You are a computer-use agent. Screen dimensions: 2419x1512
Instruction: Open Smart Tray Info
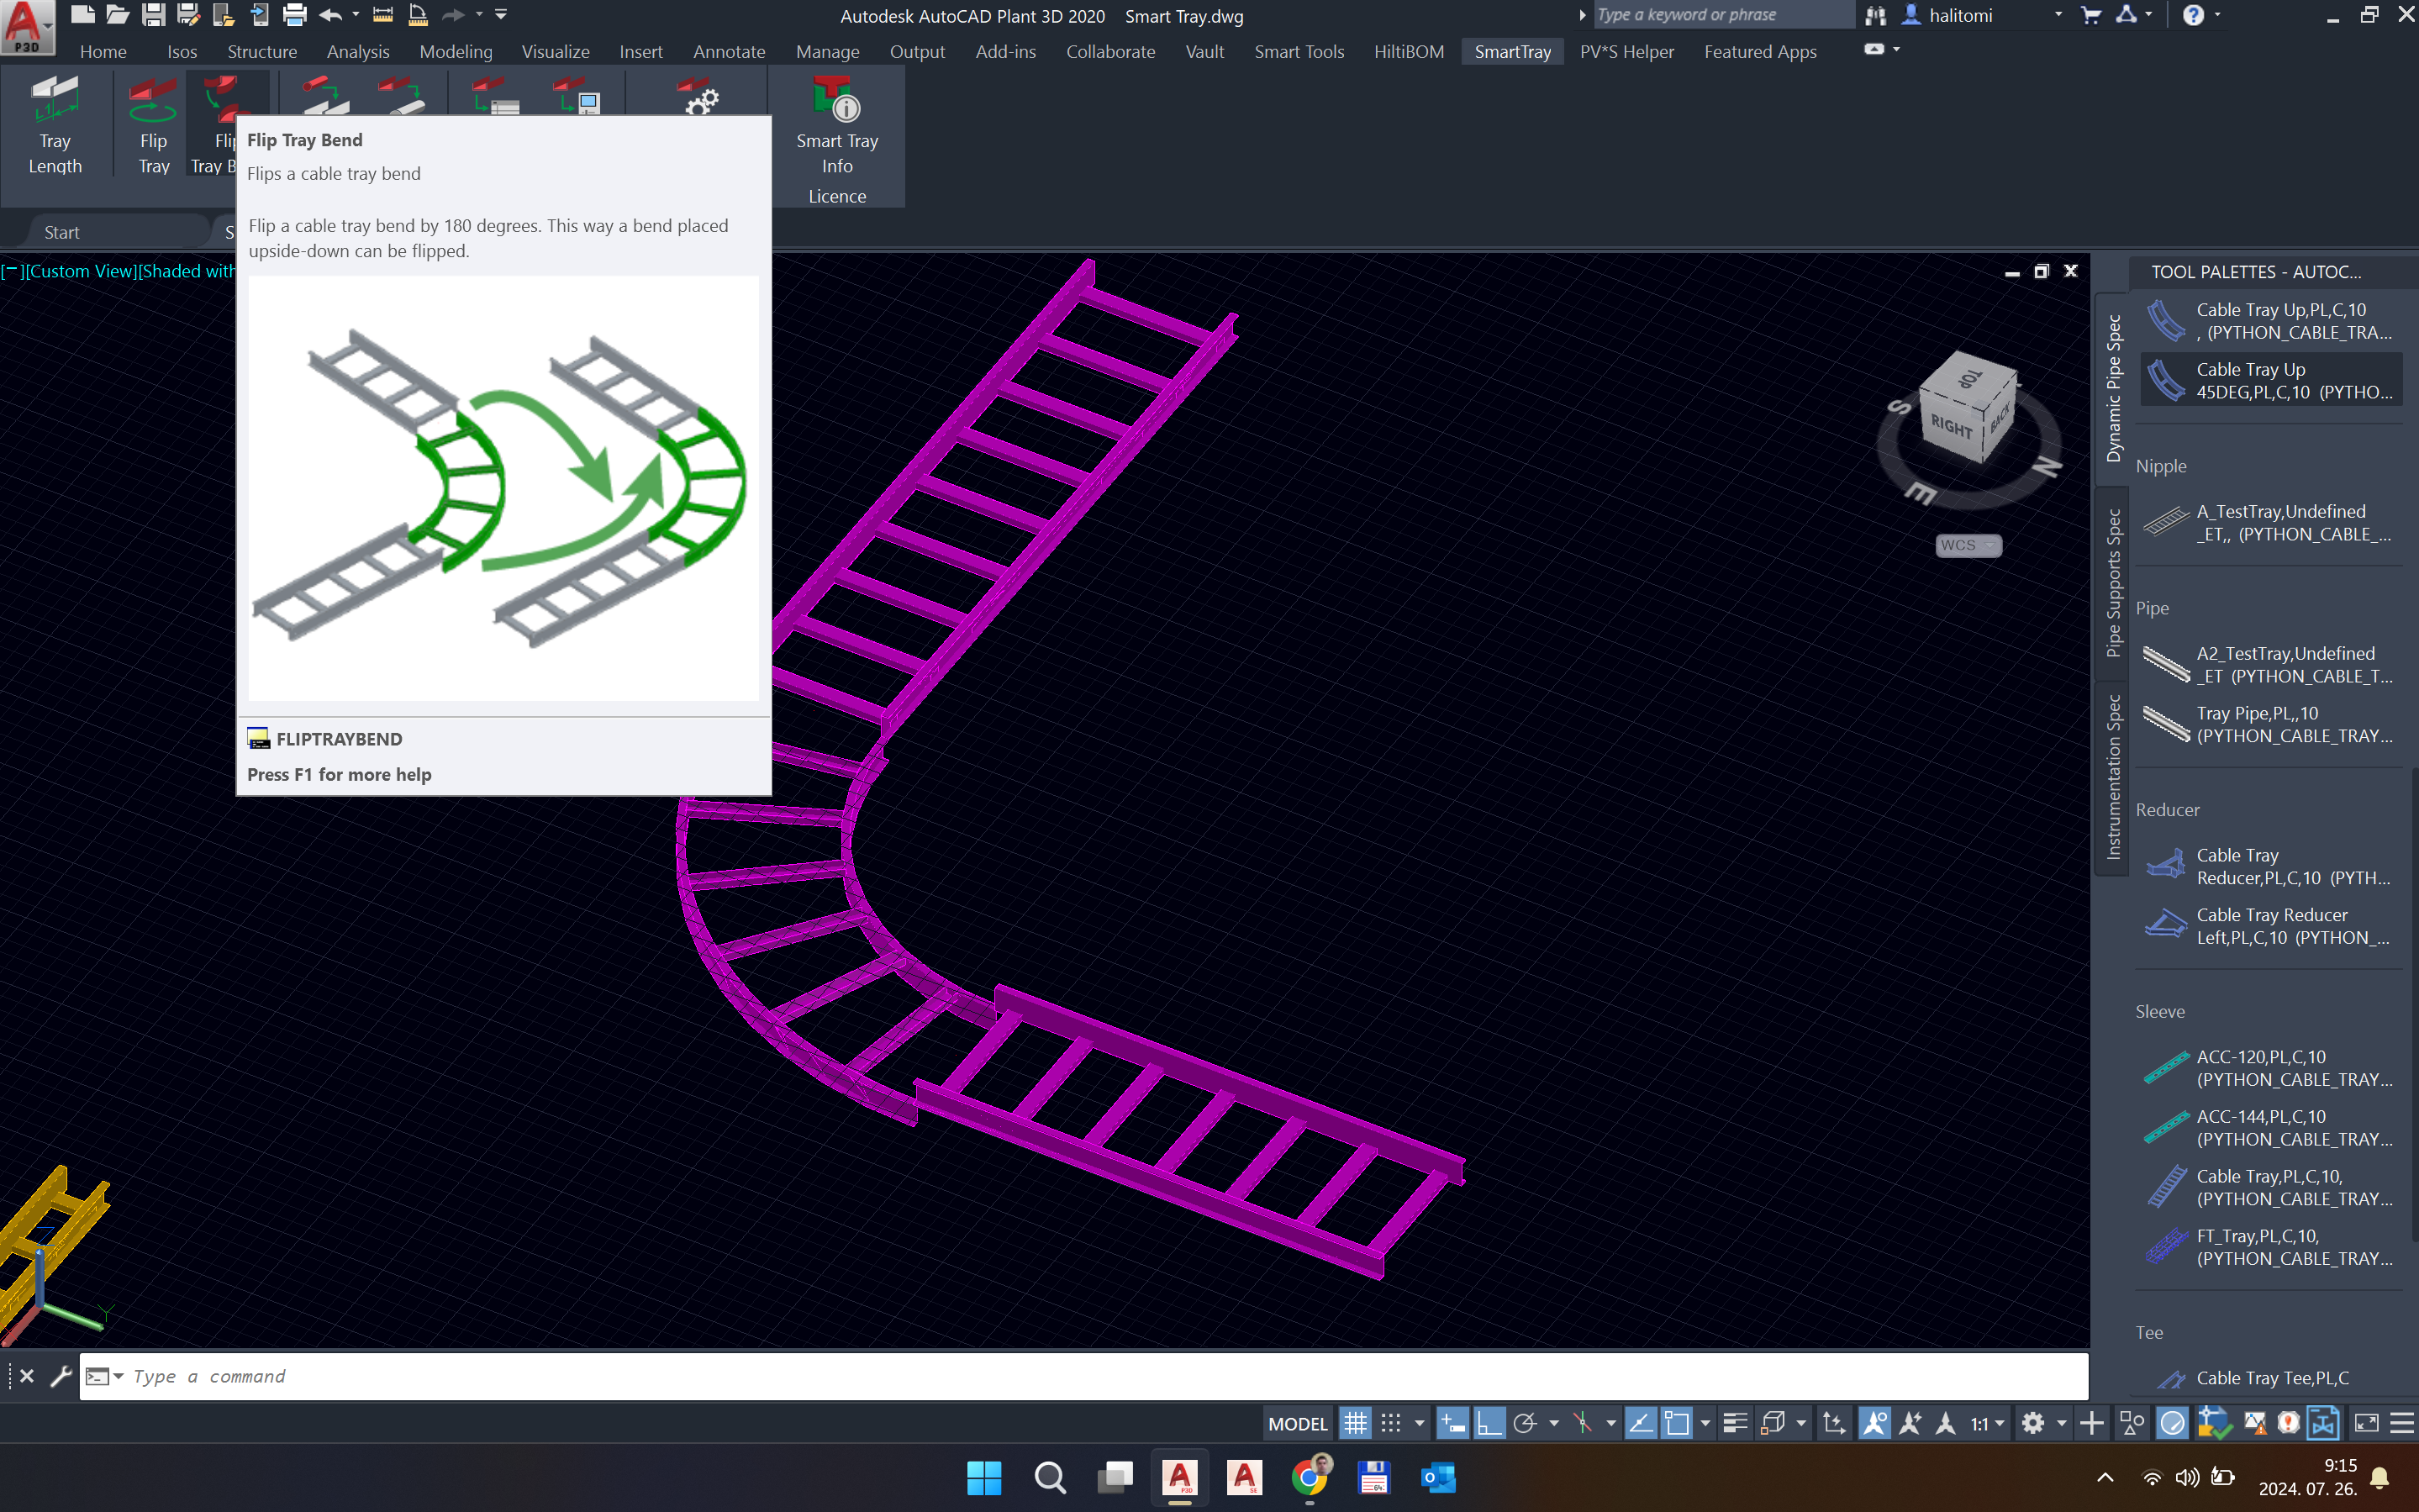(x=836, y=127)
